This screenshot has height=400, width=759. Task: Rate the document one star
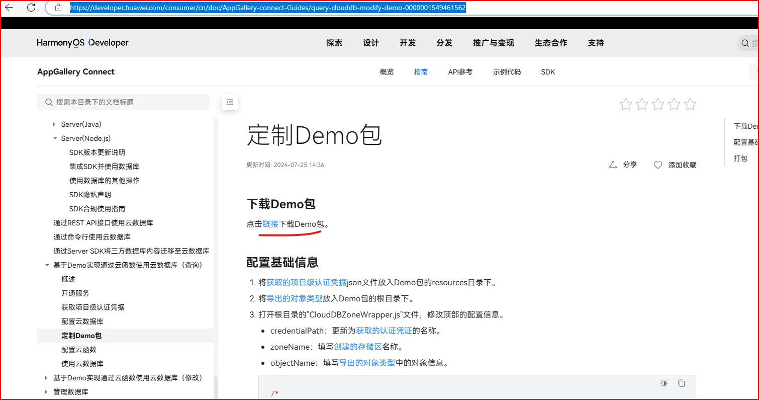click(626, 105)
